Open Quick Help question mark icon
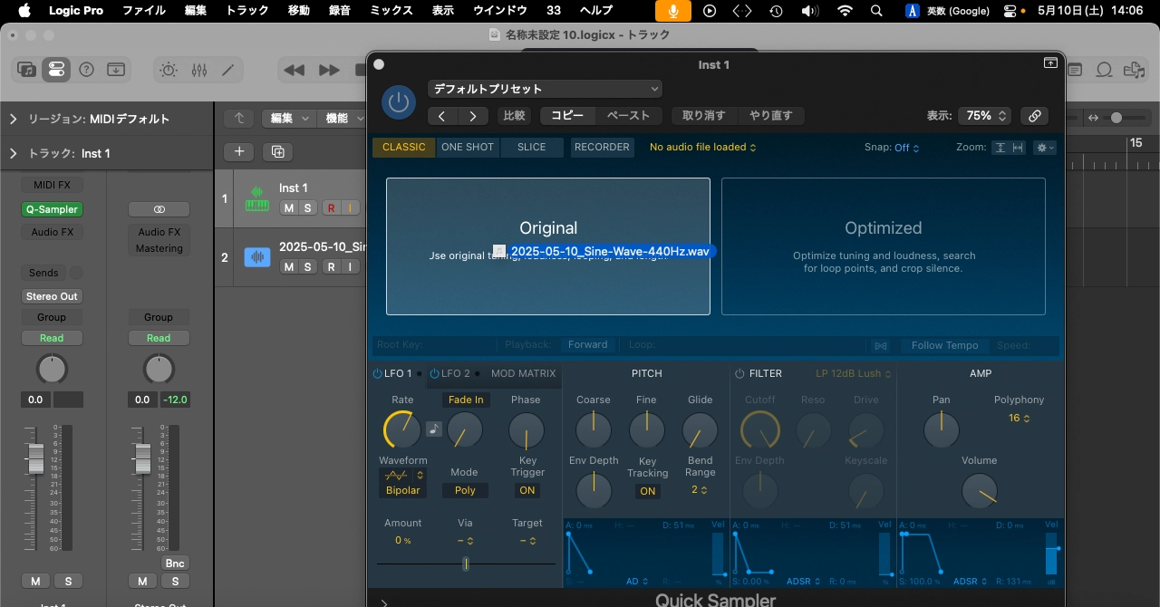 [x=86, y=70]
